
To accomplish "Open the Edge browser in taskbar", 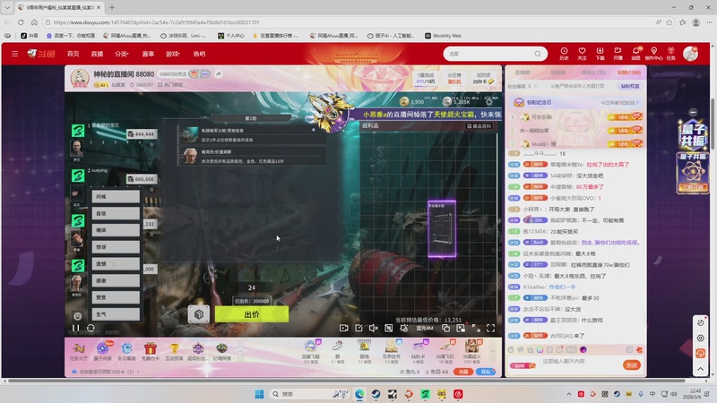I will [x=359, y=394].
